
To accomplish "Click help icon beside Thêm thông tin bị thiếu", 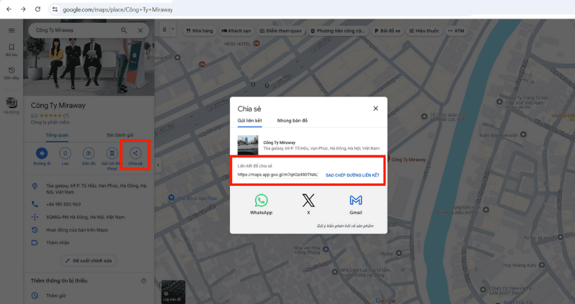I will [143, 281].
